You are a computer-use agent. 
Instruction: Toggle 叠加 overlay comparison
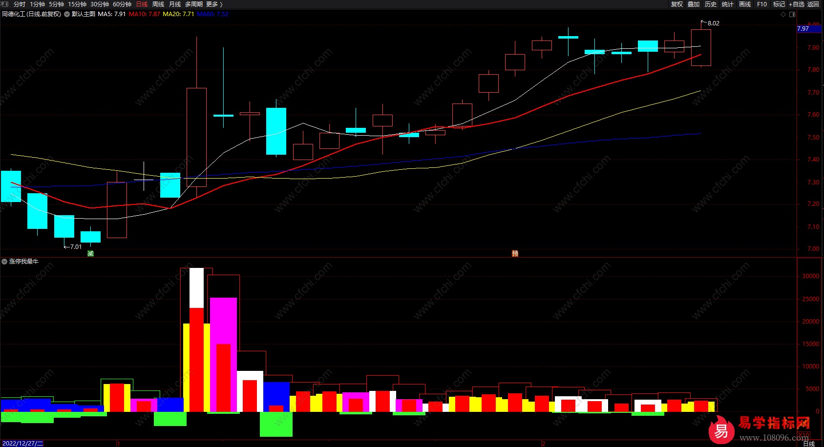[x=694, y=4]
